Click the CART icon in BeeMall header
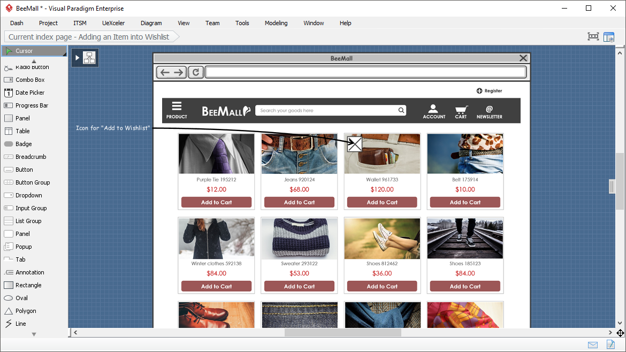Screen dimensions: 626x352 click(461, 112)
